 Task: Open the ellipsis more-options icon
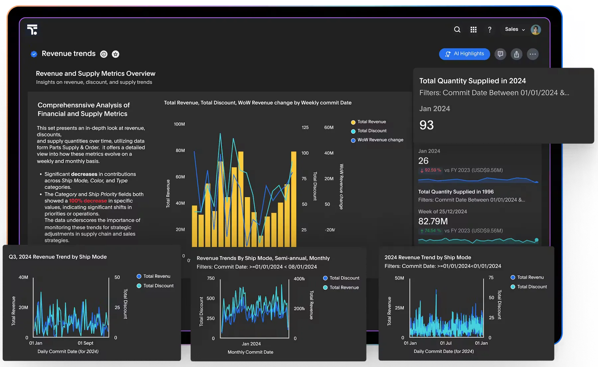(x=533, y=54)
